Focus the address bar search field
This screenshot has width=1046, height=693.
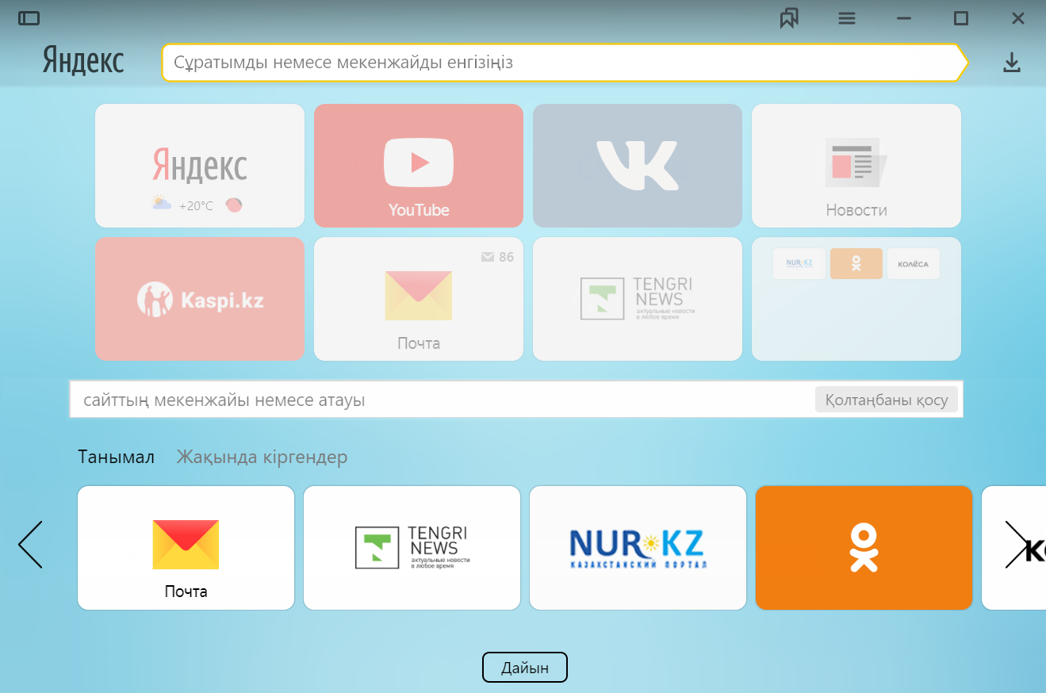[x=565, y=63]
